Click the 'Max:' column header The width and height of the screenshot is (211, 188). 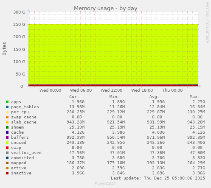[x=194, y=97]
